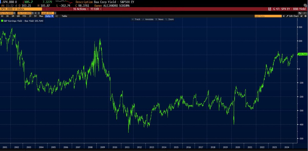
Task: Click the .SPX_BBB U Index ticker field
Action: pyautogui.click(x=21, y=9)
